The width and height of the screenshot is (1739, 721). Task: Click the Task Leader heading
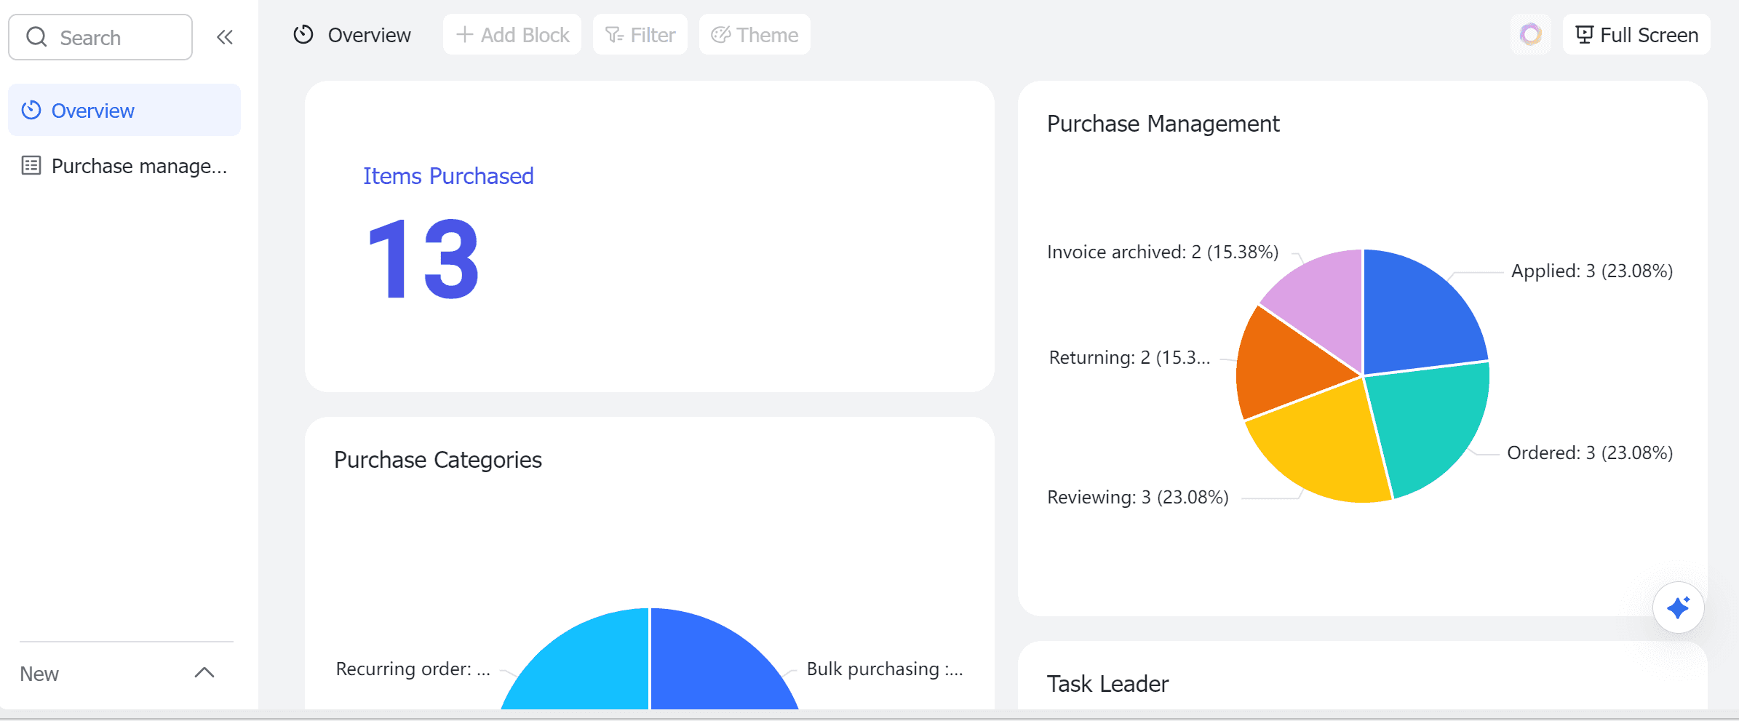[1107, 684]
